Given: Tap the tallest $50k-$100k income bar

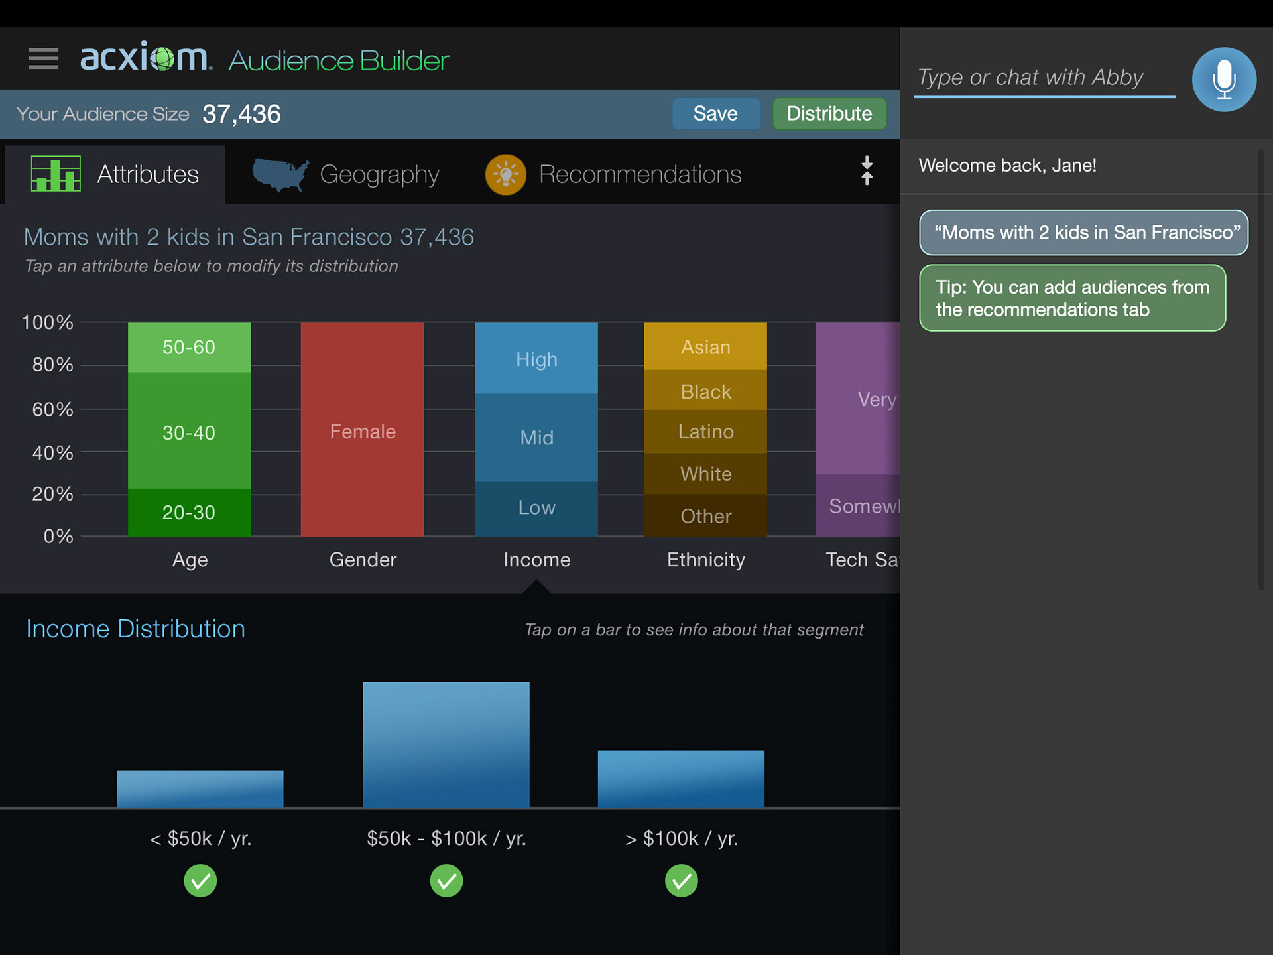Looking at the screenshot, I should click(446, 744).
